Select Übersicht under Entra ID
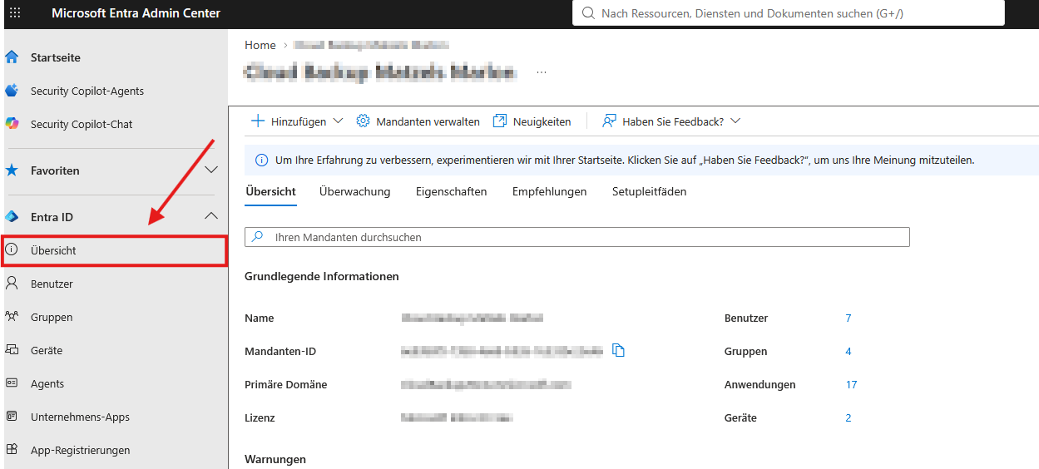Image resolution: width=1039 pixels, height=469 pixels. point(114,250)
